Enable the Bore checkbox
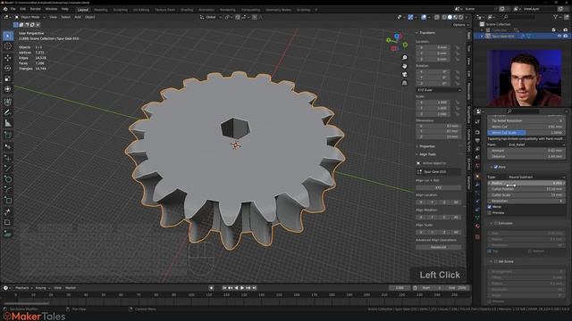This screenshot has height=321, width=572. click(496, 167)
